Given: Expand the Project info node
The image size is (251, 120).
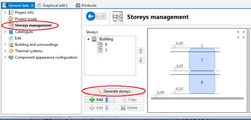Looking at the screenshot, I should (5, 12).
